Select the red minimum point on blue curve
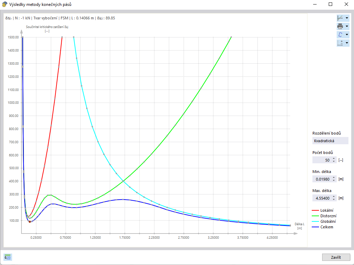Screen dimensions: 354x265 pyautogui.click(x=29, y=222)
